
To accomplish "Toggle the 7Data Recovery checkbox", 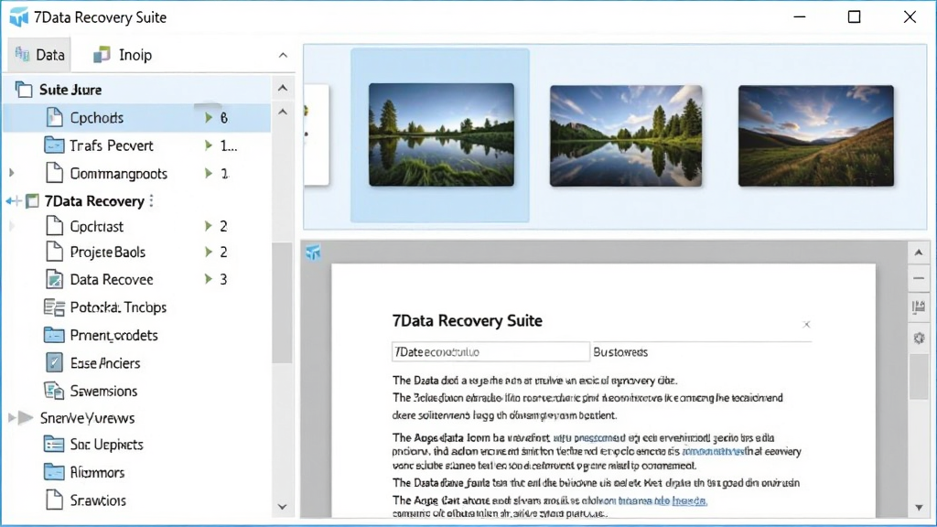I will [x=32, y=200].
